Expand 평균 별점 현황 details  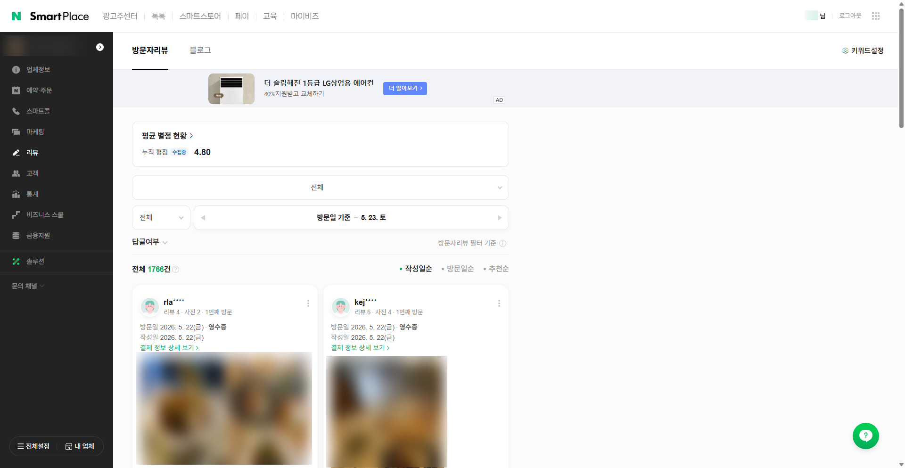(x=168, y=136)
